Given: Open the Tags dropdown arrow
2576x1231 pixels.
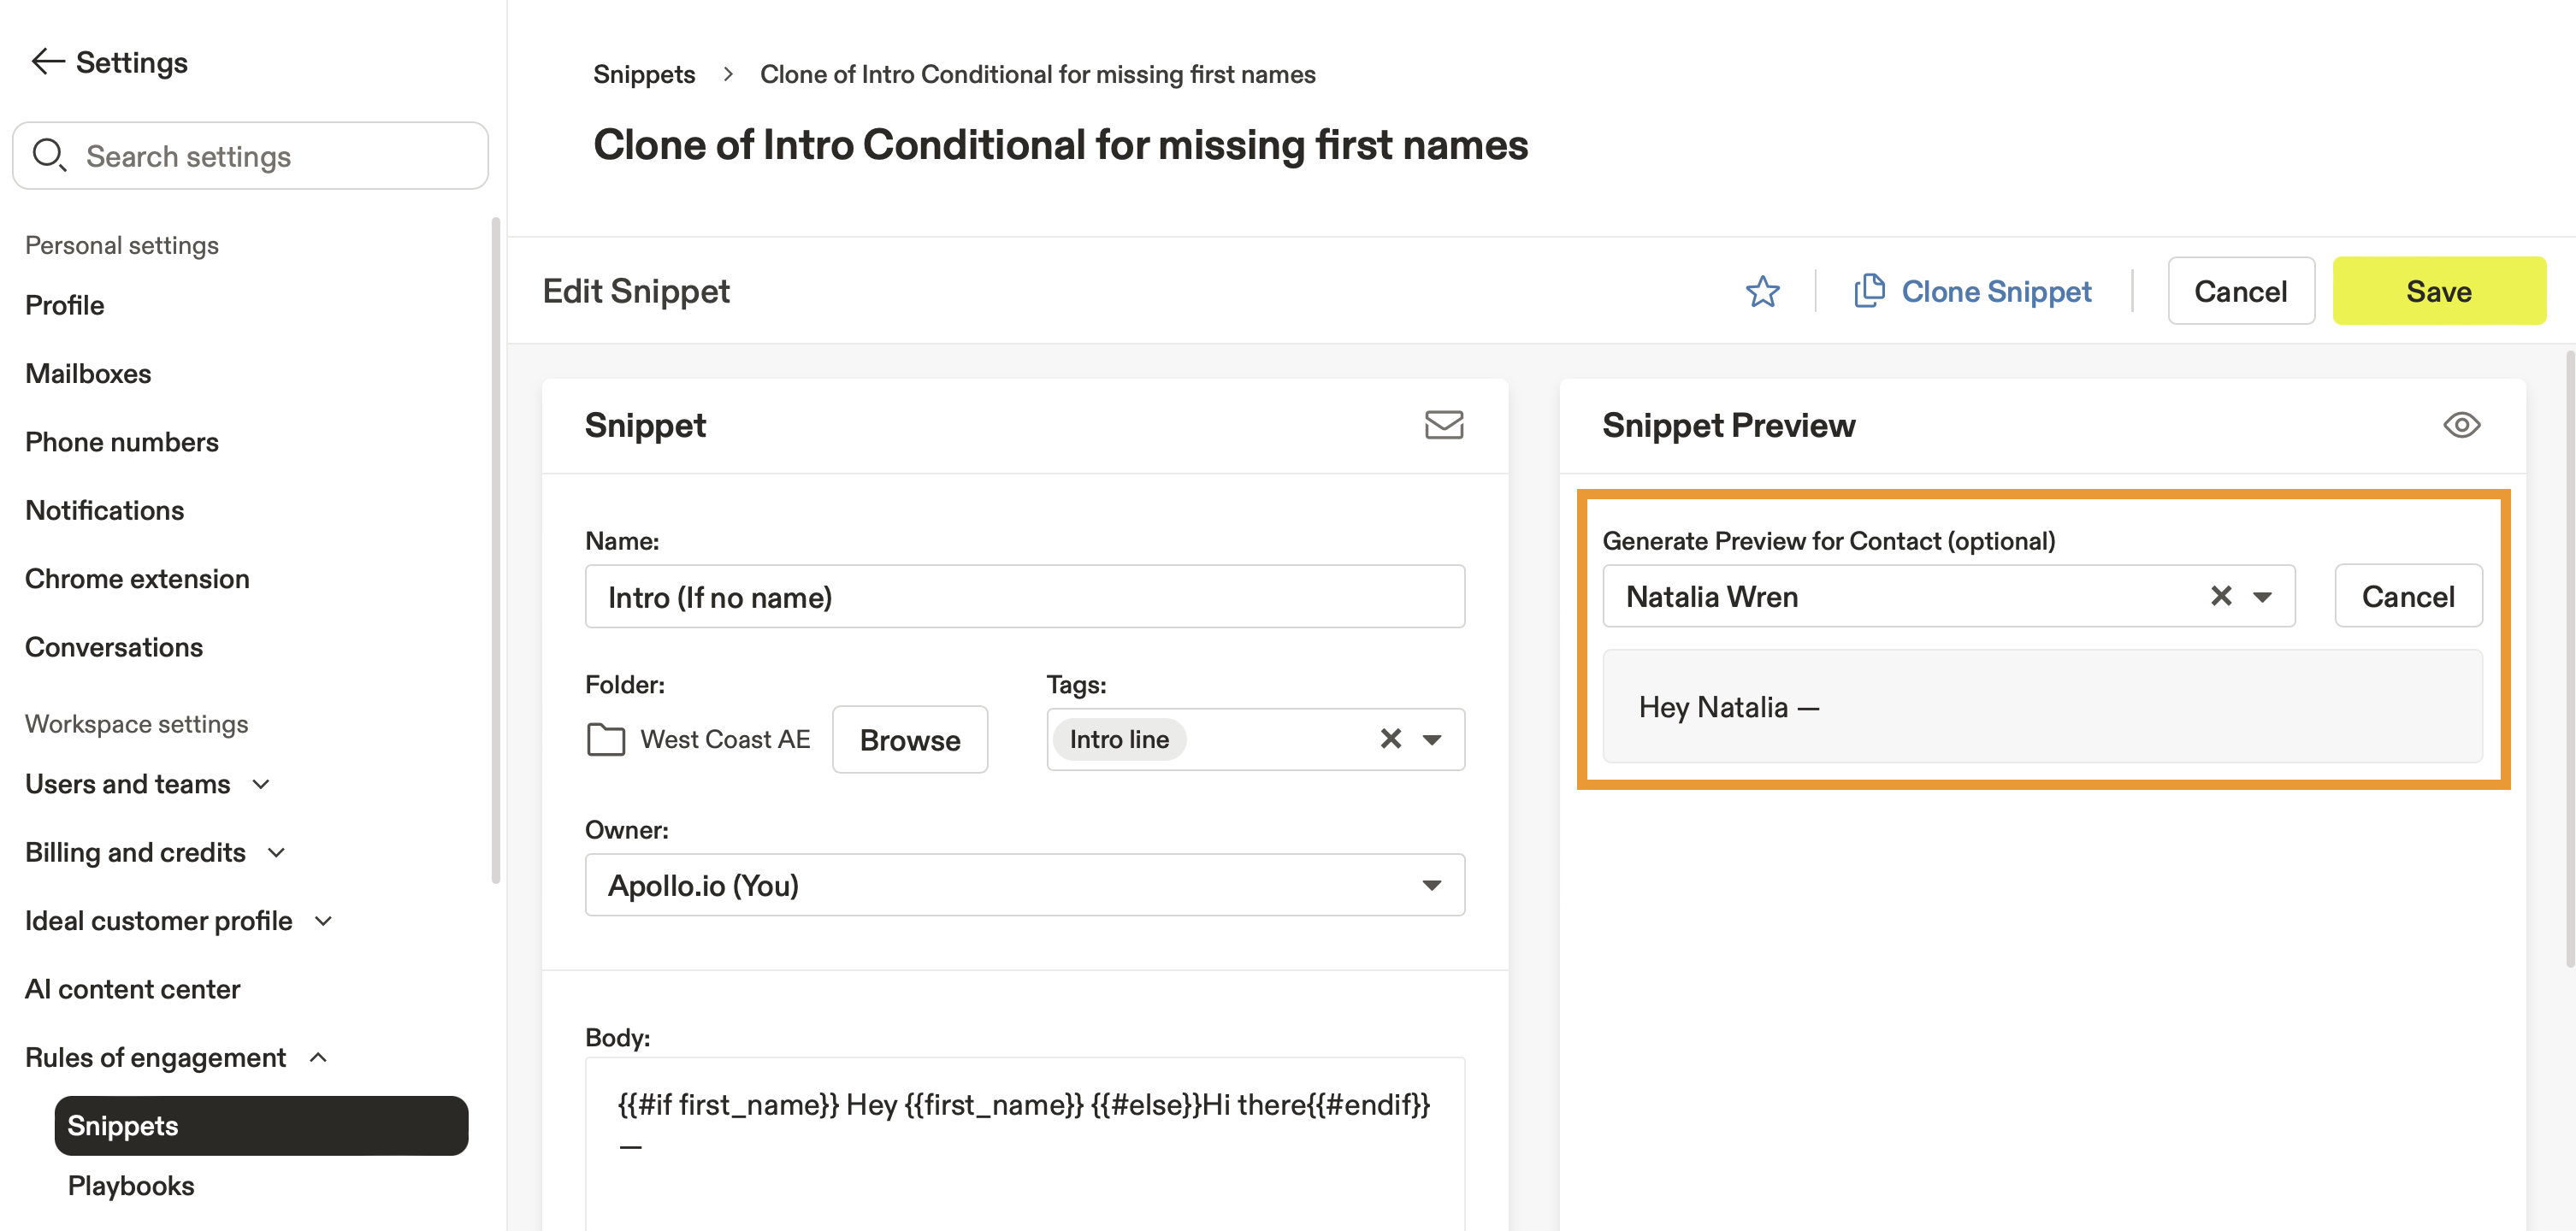Looking at the screenshot, I should coord(1432,739).
